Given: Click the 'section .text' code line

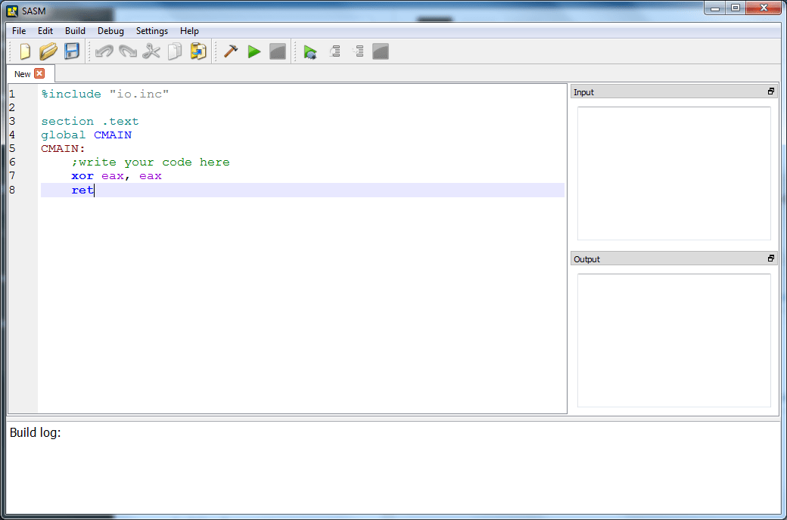Looking at the screenshot, I should coord(90,122).
